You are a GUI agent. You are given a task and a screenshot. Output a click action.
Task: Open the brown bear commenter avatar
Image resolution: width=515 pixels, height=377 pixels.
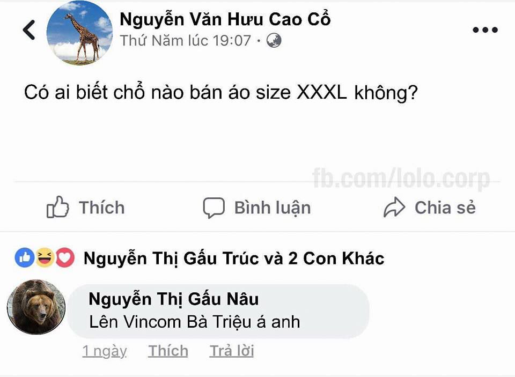[36, 307]
